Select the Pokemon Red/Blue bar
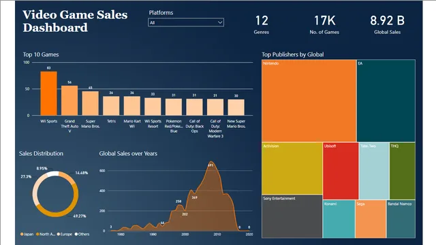 pyautogui.click(x=174, y=107)
